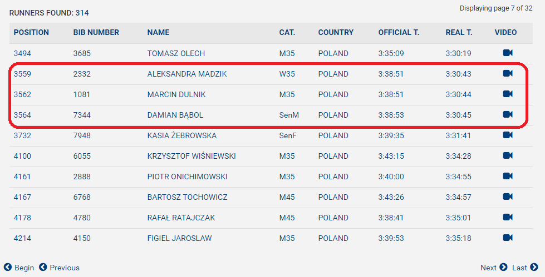Jump to the Last page
This screenshot has height=277, width=545.
(x=525, y=268)
